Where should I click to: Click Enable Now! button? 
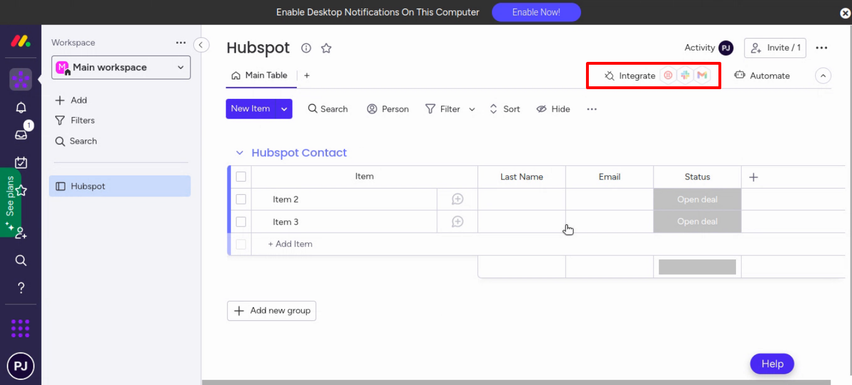(x=536, y=12)
